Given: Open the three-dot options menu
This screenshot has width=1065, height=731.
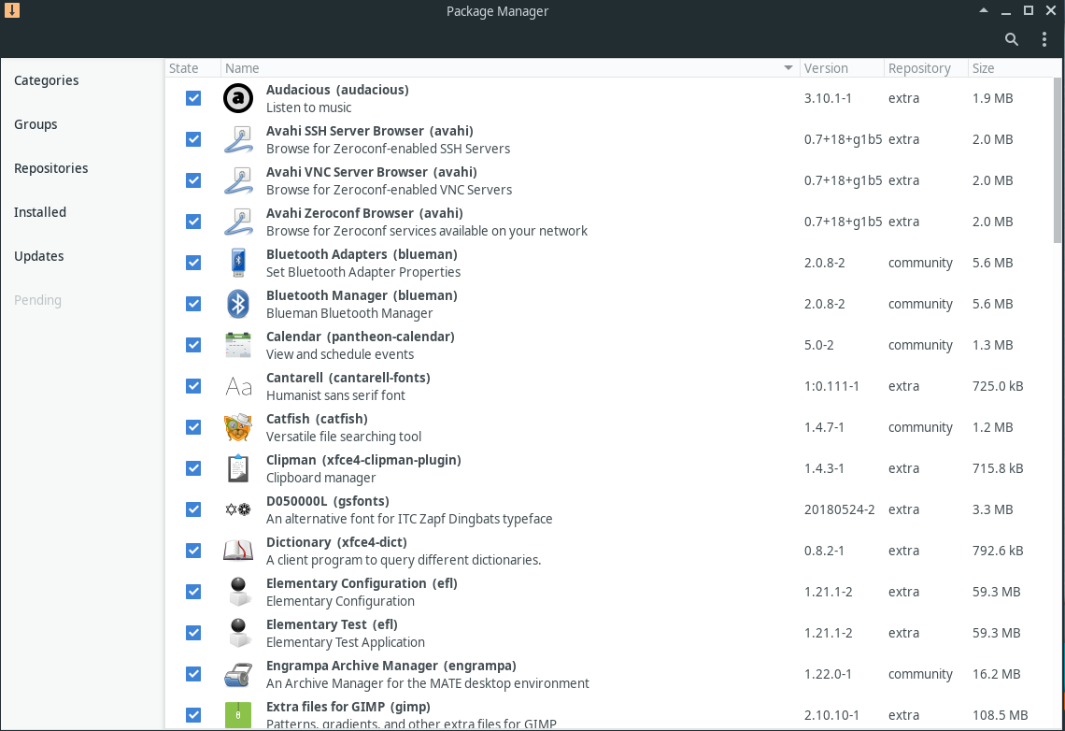Looking at the screenshot, I should tap(1044, 39).
